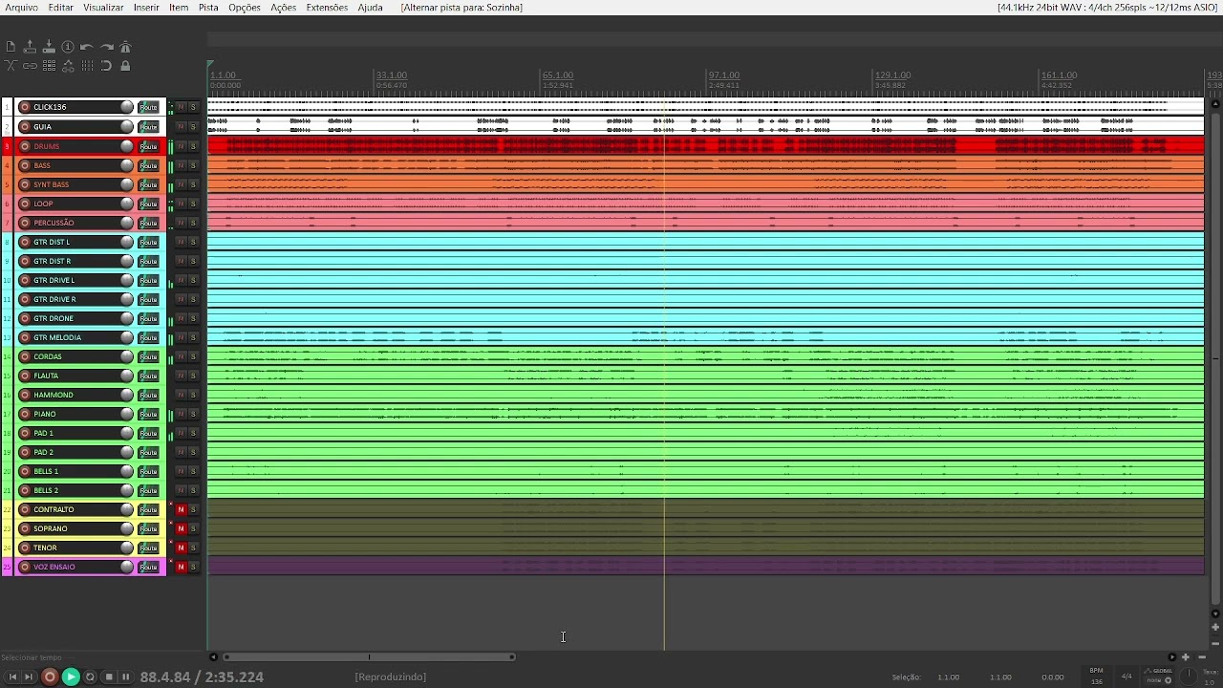Toggle the envelope points move icon

click(68, 66)
